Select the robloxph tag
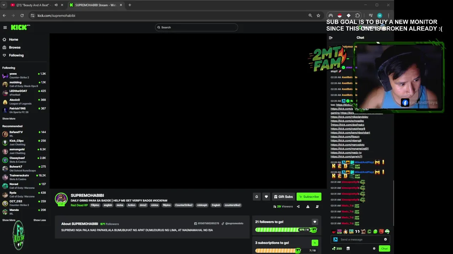Image resolution: width=453 pixels, height=254 pixels. (x=202, y=205)
